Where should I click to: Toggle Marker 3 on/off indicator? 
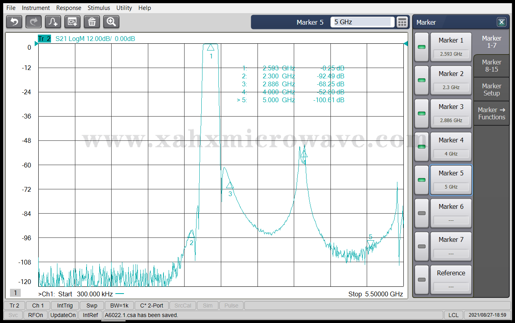click(x=421, y=113)
